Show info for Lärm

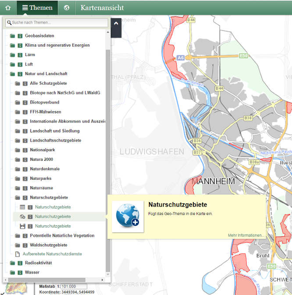coord(20,55)
